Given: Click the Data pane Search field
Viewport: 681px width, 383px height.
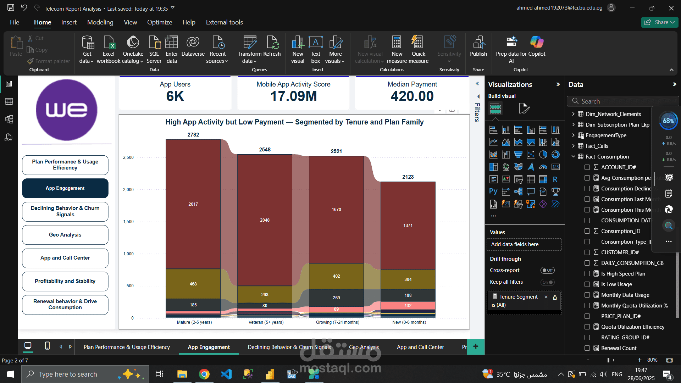Looking at the screenshot, I should [622, 101].
